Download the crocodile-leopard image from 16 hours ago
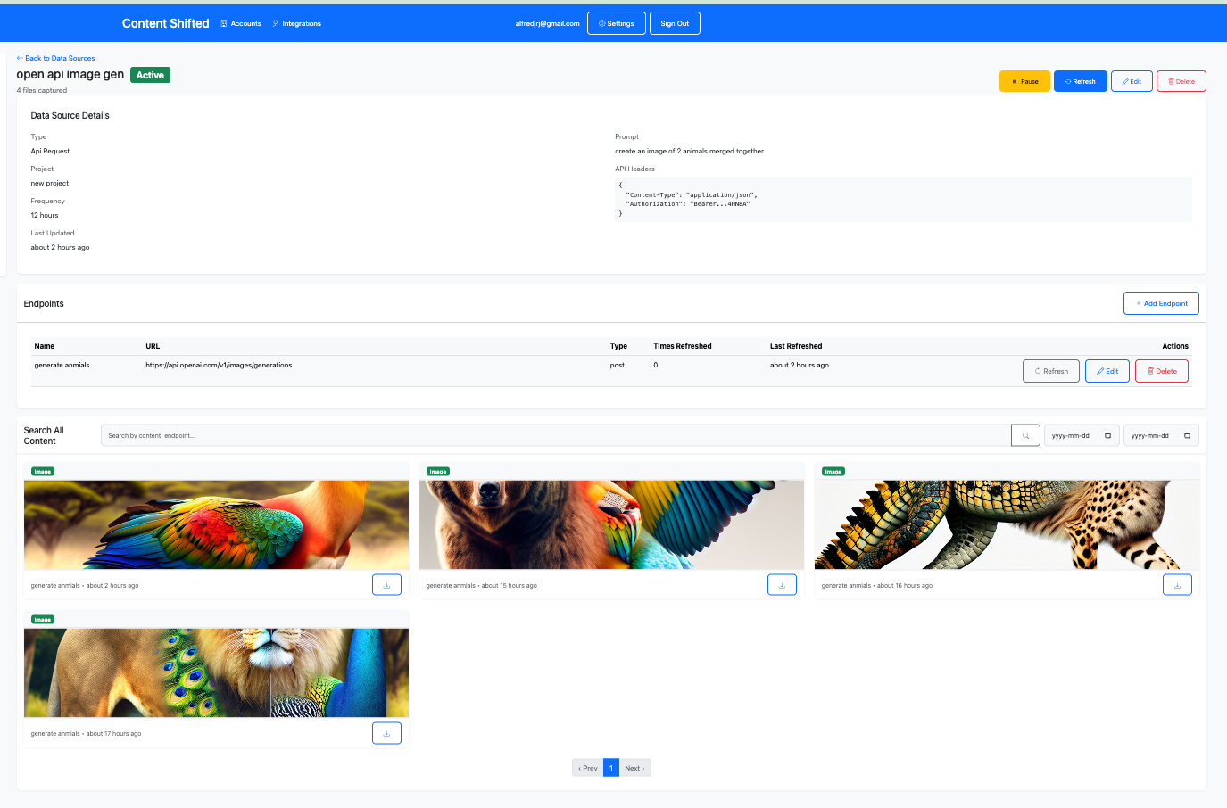This screenshot has width=1227, height=808. pos(1177,585)
